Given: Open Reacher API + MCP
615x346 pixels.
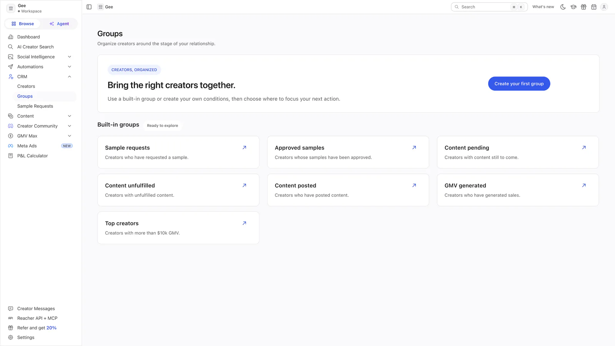Looking at the screenshot, I should tap(37, 318).
